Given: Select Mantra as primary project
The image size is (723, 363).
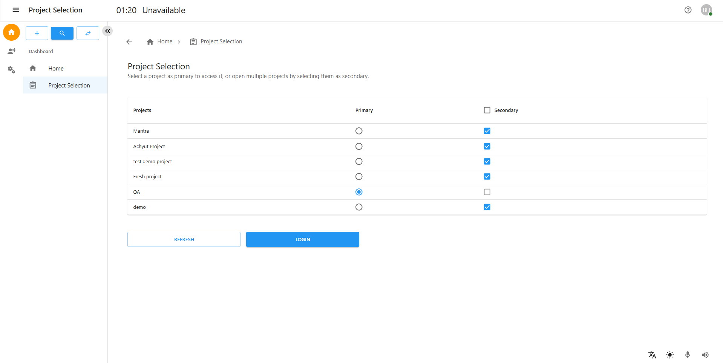Looking at the screenshot, I should pos(359,131).
